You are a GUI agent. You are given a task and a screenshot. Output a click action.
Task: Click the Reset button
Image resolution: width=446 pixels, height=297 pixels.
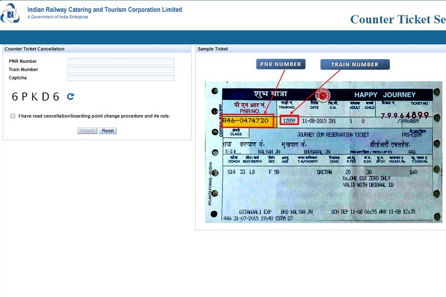pos(108,130)
